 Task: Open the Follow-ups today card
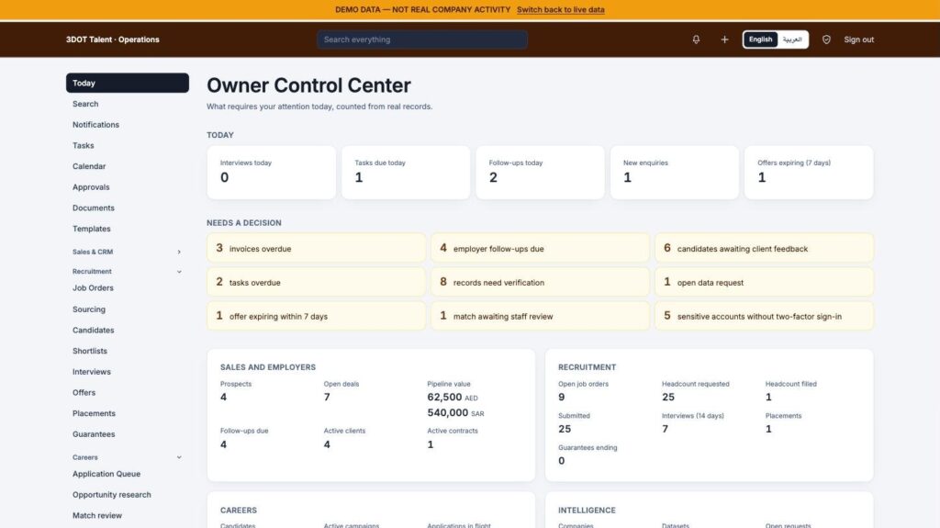540,173
